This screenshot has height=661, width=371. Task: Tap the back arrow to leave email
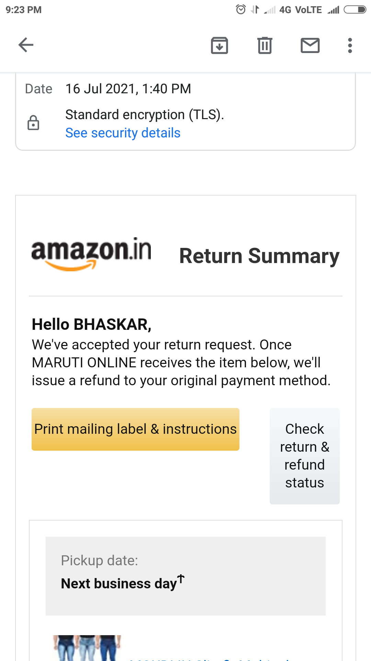click(26, 45)
